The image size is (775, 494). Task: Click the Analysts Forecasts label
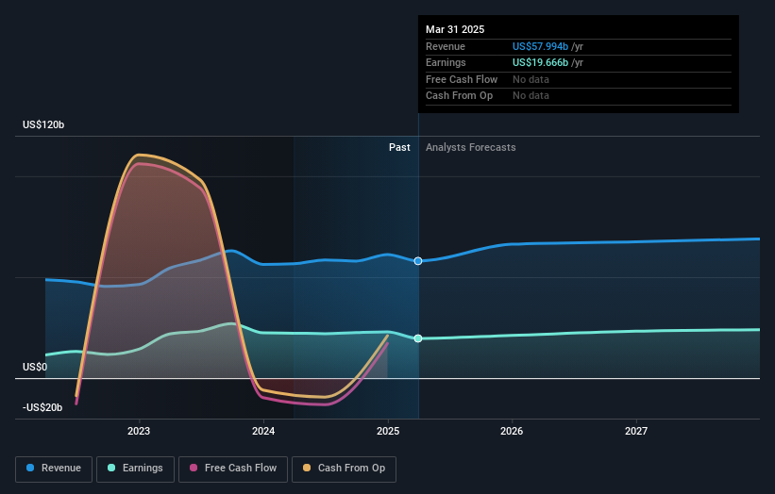(470, 148)
